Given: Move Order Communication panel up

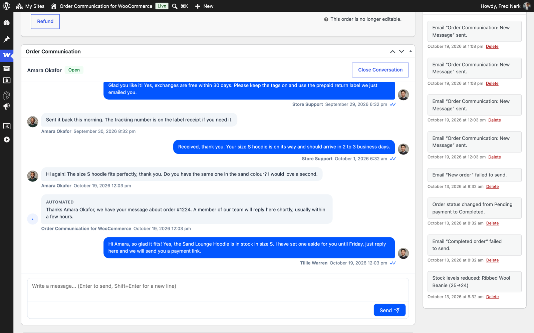Looking at the screenshot, I should (x=392, y=52).
